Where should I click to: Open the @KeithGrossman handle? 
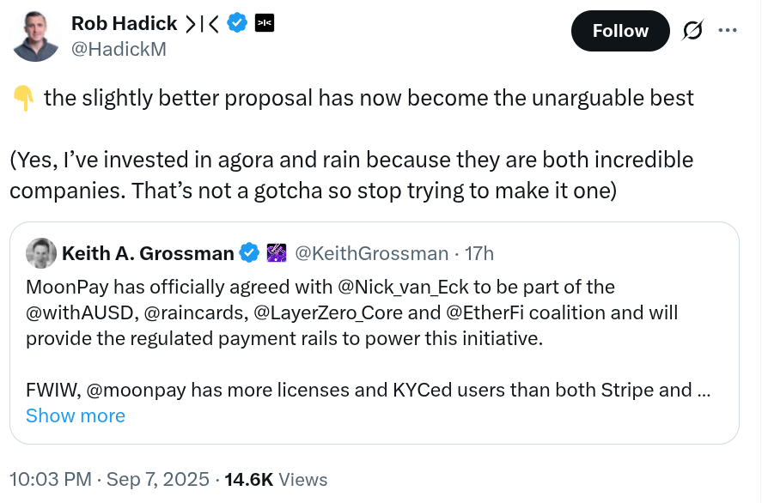point(371,253)
